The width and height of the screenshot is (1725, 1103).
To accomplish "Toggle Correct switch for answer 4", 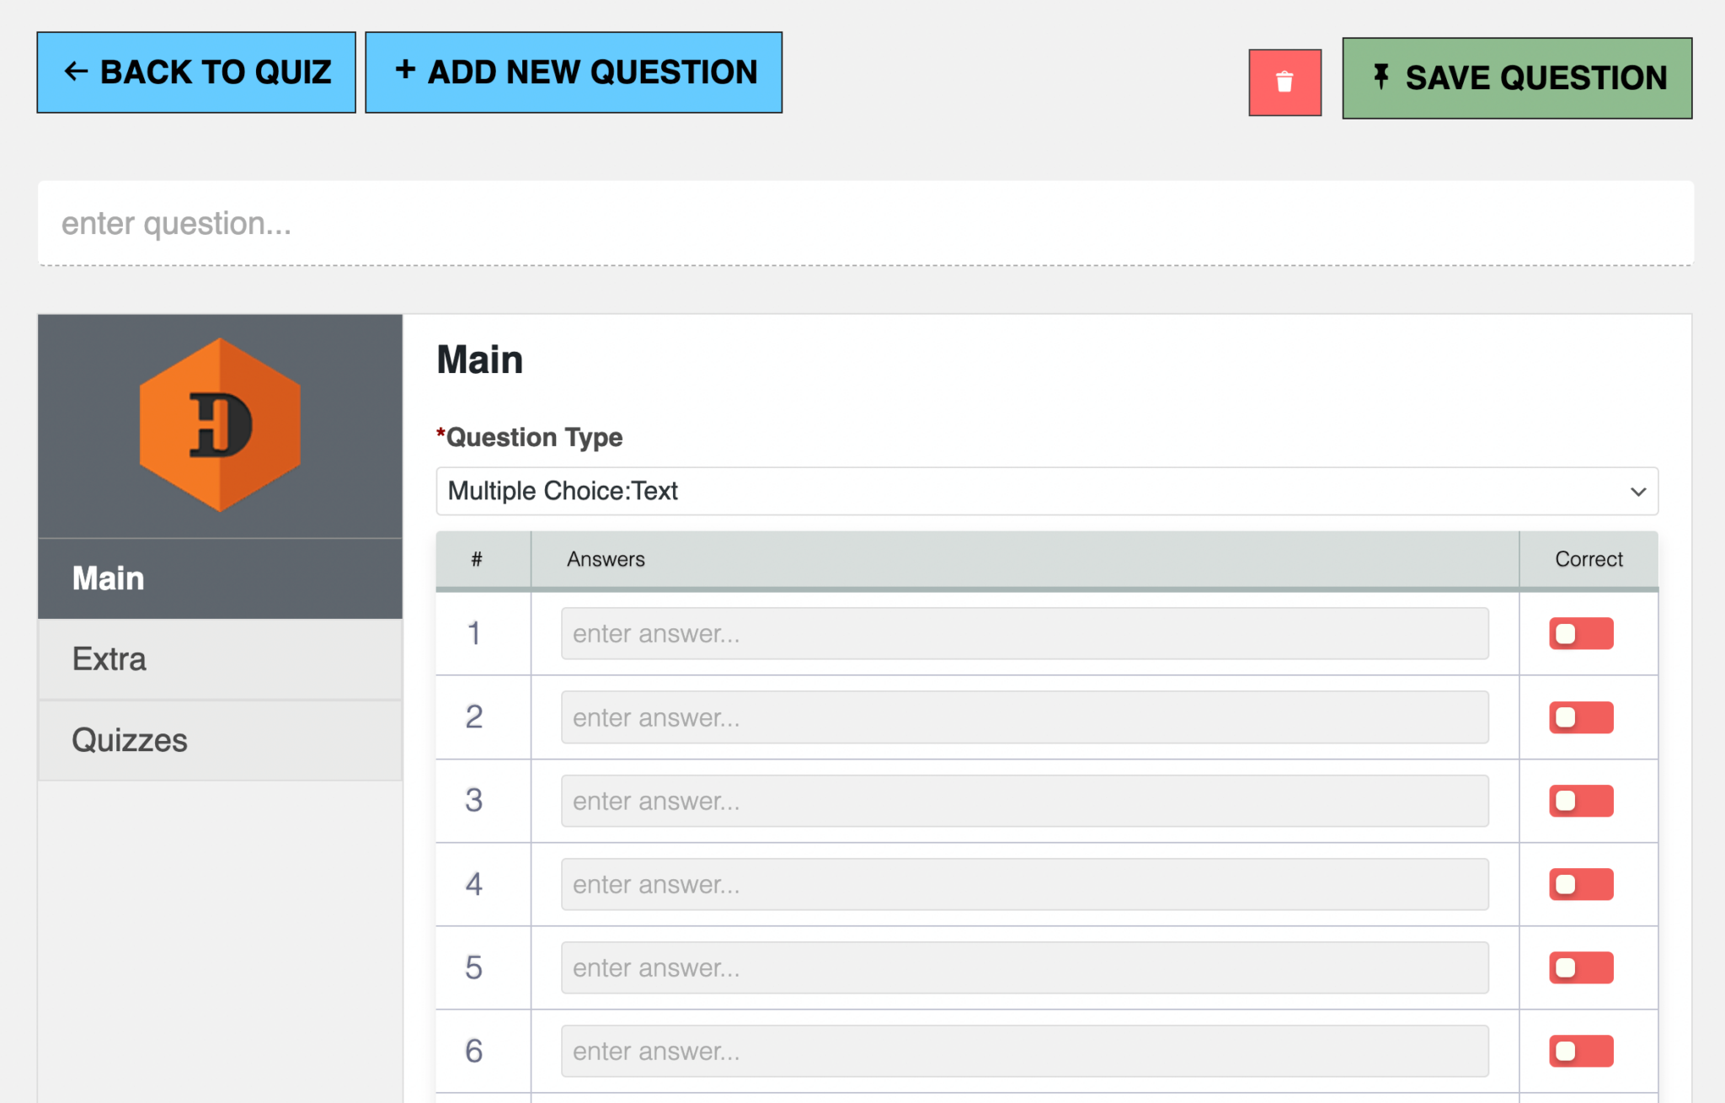I will tap(1580, 884).
